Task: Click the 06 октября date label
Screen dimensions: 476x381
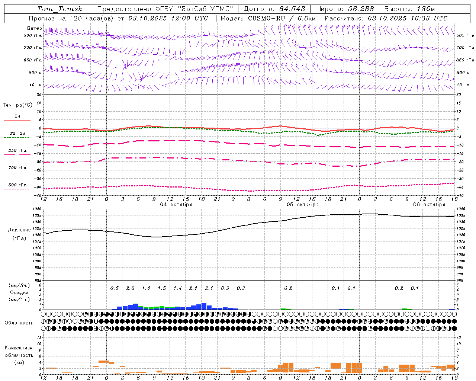Action: point(429,205)
